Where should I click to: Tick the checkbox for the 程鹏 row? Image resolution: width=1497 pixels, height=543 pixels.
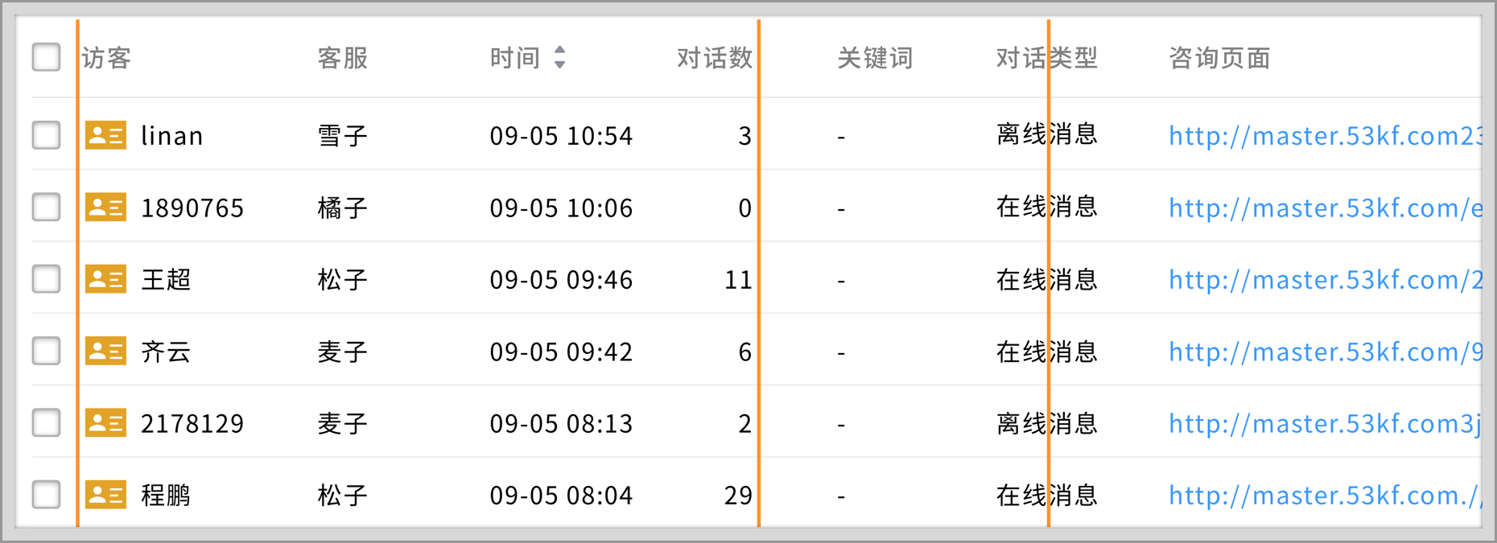[x=47, y=495]
